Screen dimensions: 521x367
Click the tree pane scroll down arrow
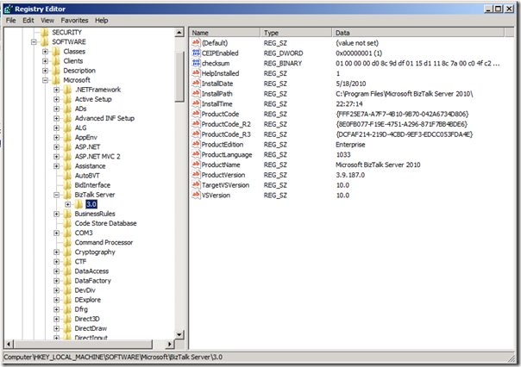click(179, 334)
